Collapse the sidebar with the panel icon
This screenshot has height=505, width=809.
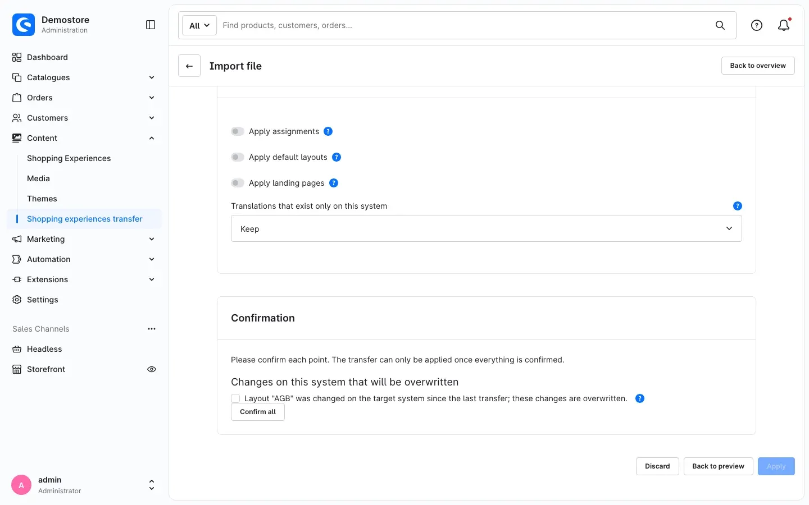(151, 25)
